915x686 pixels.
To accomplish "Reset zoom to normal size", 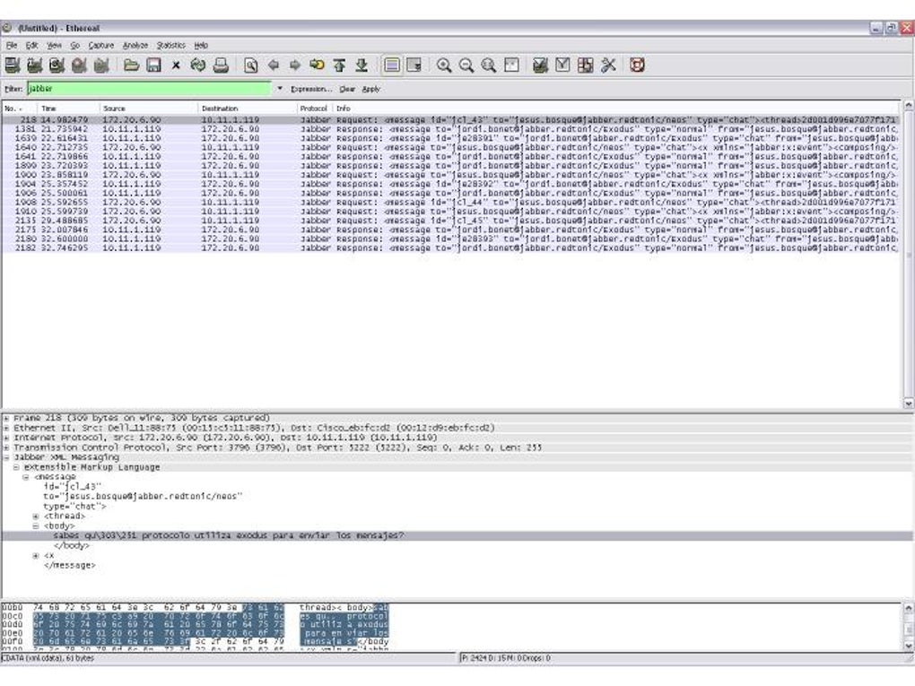I will pyautogui.click(x=488, y=65).
